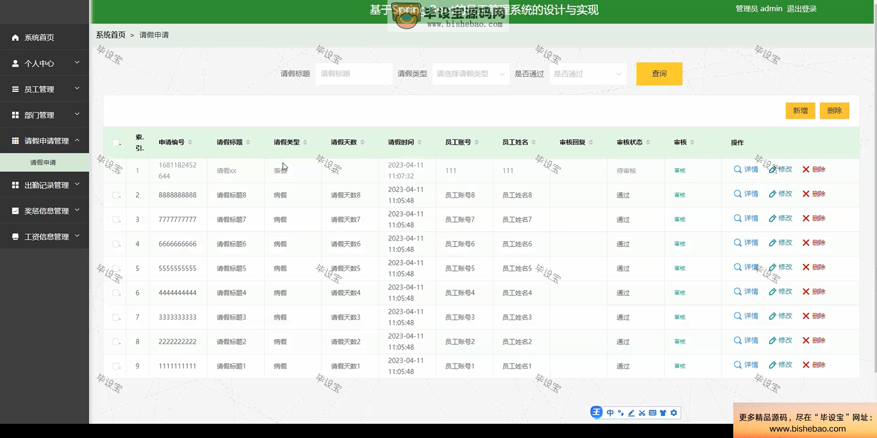
Task: Click the 新增 button
Action: click(800, 111)
